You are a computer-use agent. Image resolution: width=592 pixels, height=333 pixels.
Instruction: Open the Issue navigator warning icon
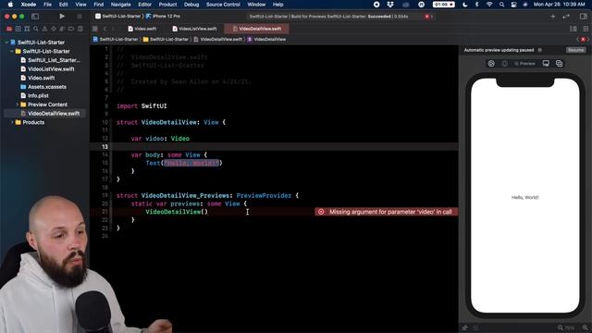44,29
